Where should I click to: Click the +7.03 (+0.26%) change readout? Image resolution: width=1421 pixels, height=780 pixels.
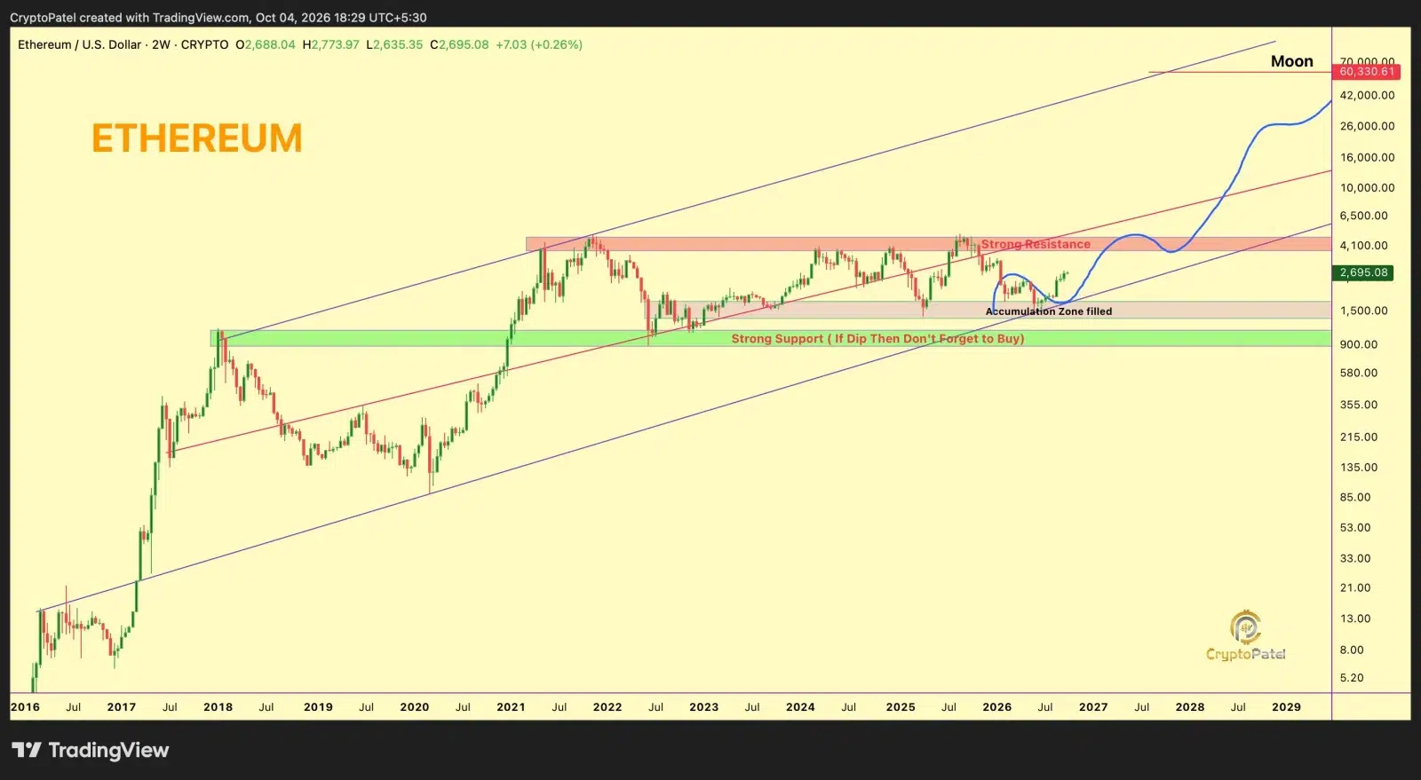point(539,44)
